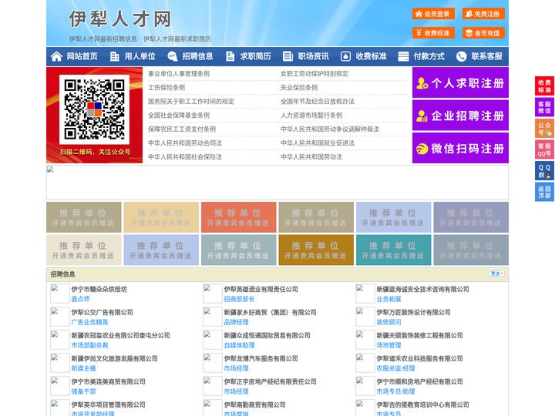This screenshot has width=555, height=416.
Task: Click QQ群 floating sidebar icon
Action: click(544, 171)
